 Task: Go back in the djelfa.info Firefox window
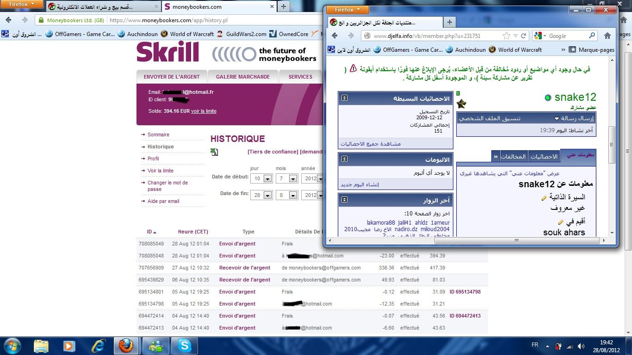coord(335,36)
